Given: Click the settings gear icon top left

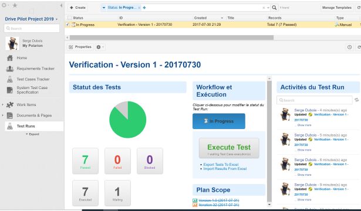Looking at the screenshot, I should click(x=4, y=5).
